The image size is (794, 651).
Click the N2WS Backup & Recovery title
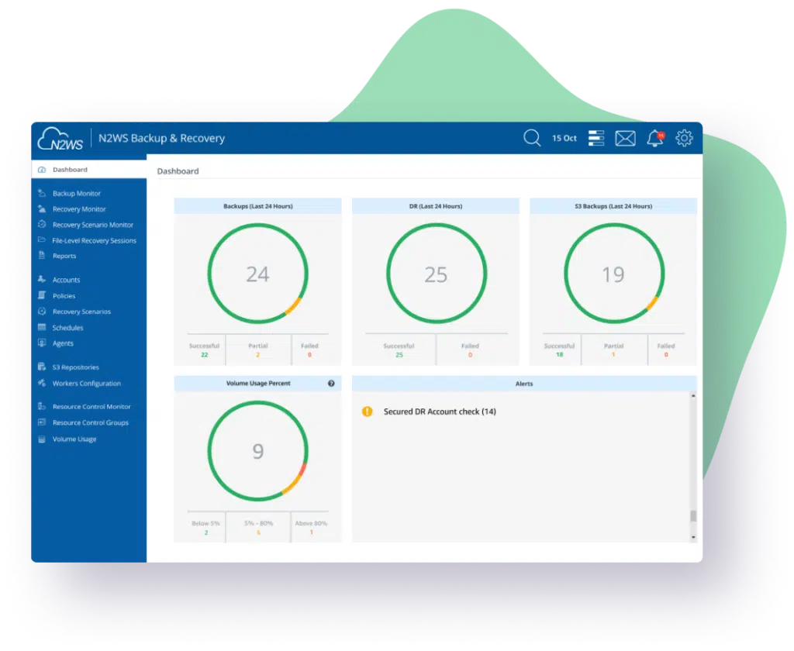pyautogui.click(x=161, y=138)
